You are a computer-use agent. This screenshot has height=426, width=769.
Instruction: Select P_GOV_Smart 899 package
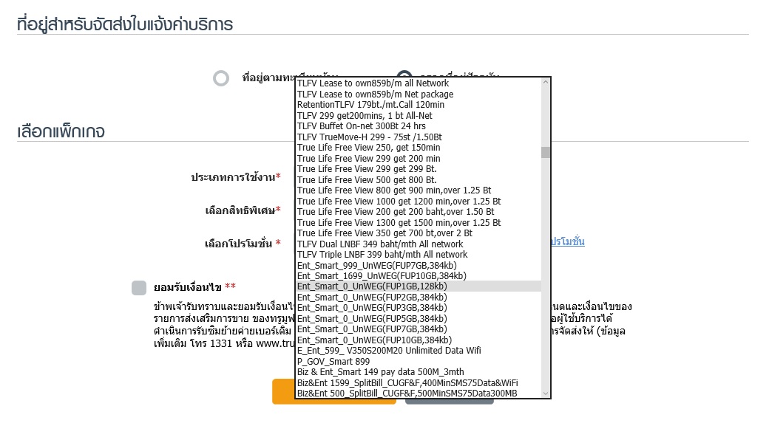[x=419, y=361]
